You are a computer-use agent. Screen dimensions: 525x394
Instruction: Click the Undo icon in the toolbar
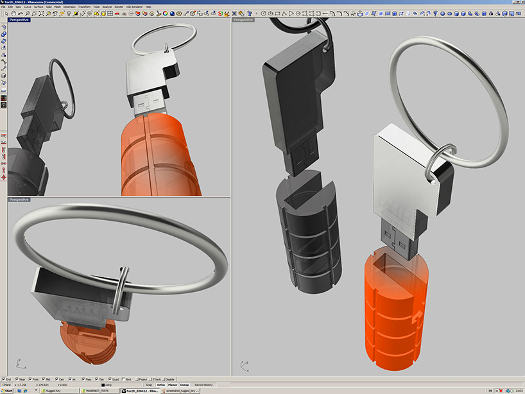click(x=20, y=13)
